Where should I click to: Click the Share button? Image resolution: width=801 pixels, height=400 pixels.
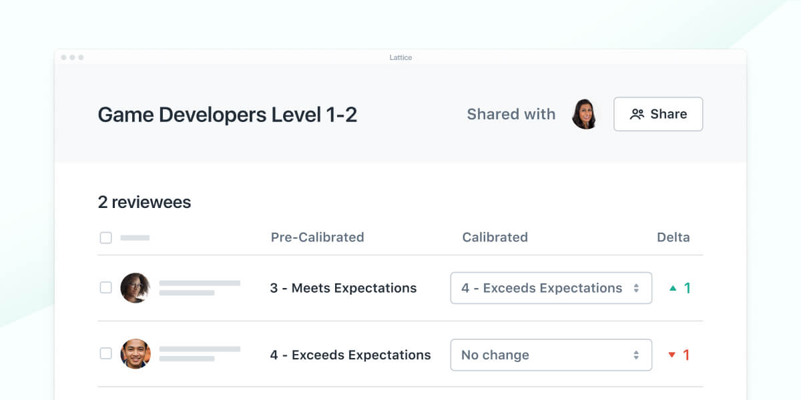[x=658, y=114]
